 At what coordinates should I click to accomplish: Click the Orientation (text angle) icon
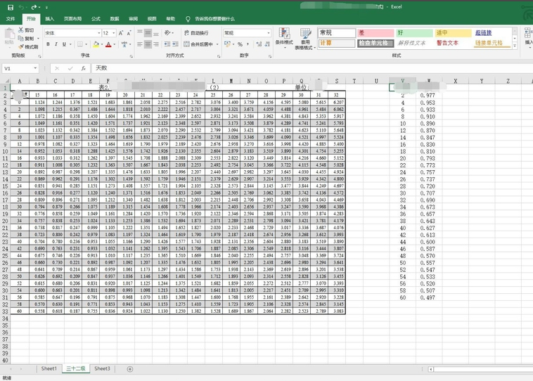coord(167,33)
